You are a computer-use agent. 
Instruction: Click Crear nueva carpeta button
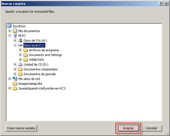(x=21, y=128)
